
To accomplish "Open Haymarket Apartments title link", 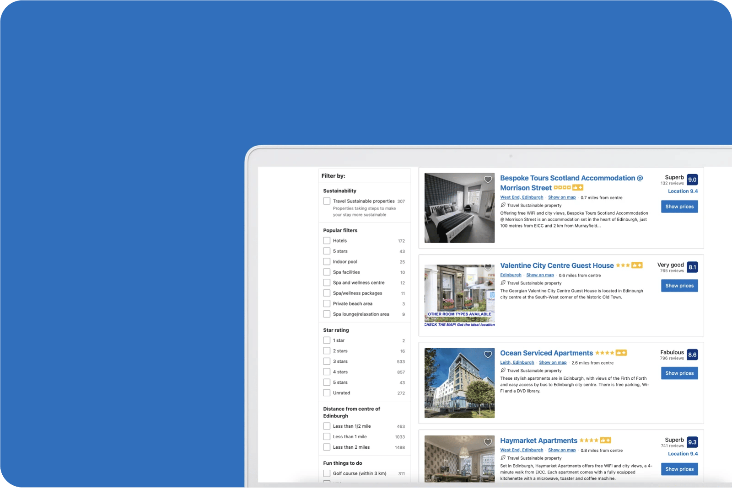I will point(538,440).
